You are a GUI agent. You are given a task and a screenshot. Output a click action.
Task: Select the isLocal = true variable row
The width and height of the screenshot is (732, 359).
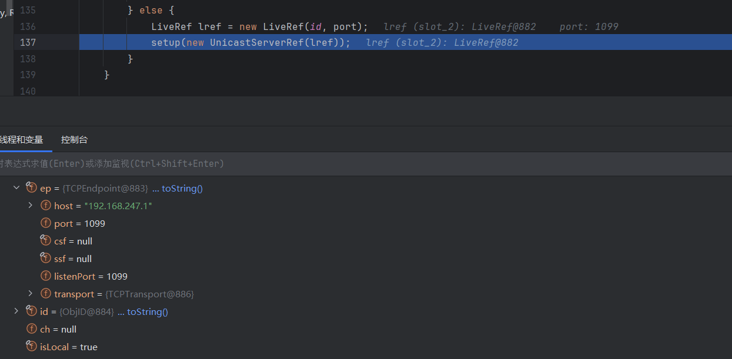pos(69,347)
